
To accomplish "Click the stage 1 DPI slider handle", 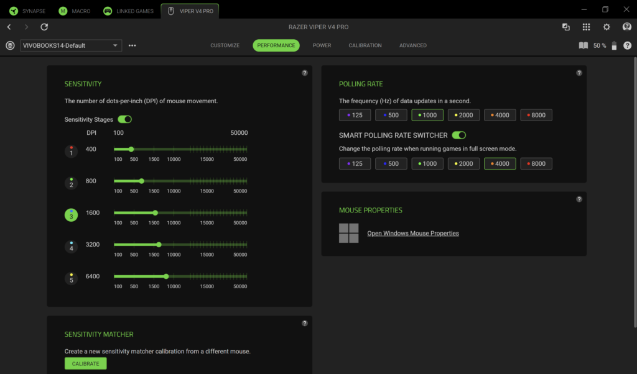I will 131,149.
